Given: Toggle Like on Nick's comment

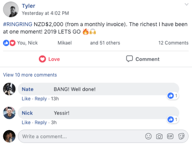Looking at the screenshot, I should [x=26, y=123].
